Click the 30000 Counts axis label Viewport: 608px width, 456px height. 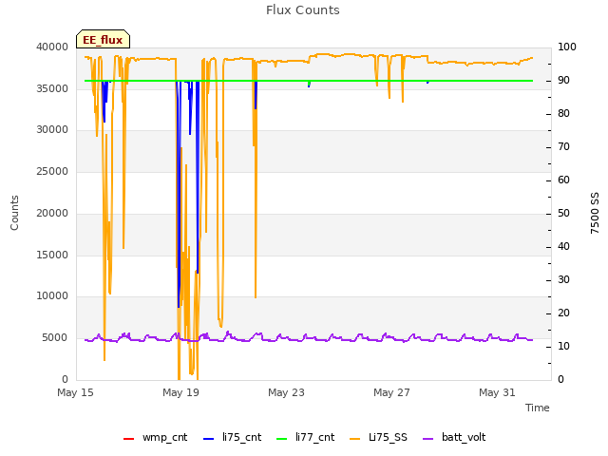pyautogui.click(x=52, y=129)
